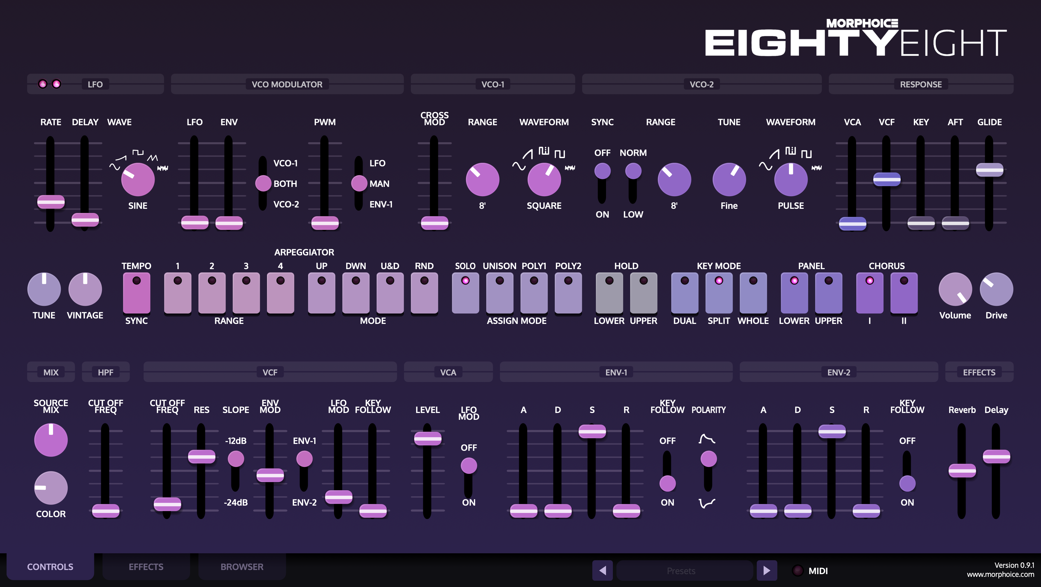This screenshot has height=587, width=1041.
Task: Open the Presets selector field
Action: (x=684, y=571)
